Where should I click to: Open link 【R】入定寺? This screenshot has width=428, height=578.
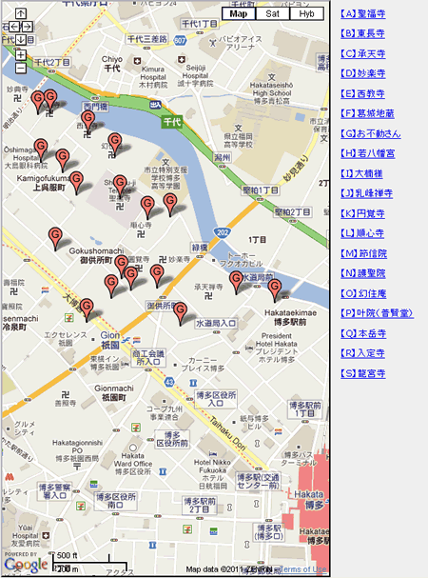click(x=362, y=353)
